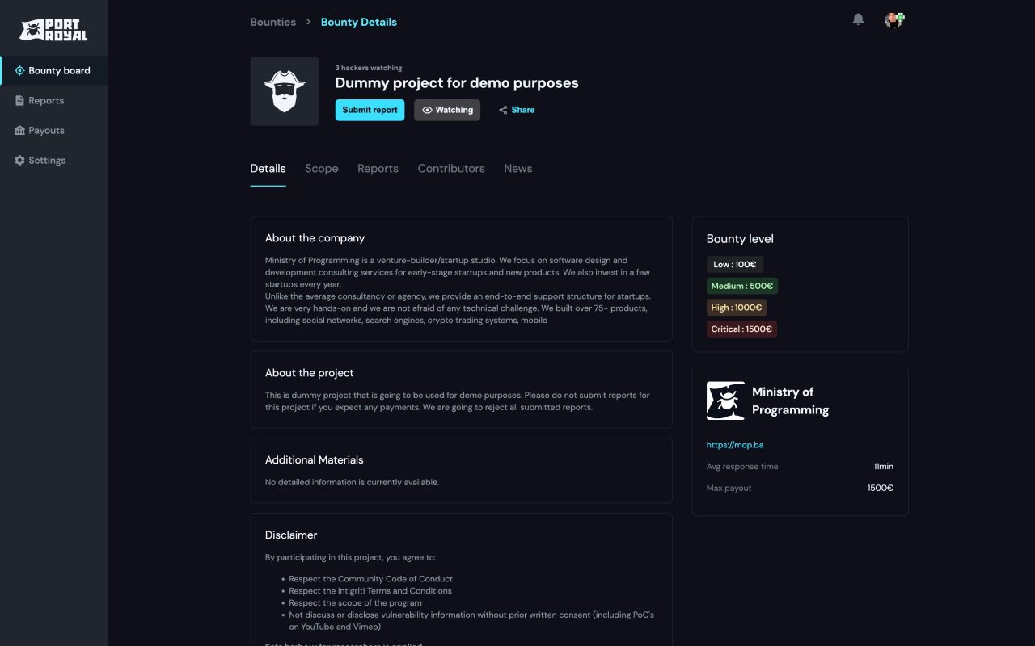The width and height of the screenshot is (1035, 646).
Task: Click the Settings gear icon
Action: point(19,161)
